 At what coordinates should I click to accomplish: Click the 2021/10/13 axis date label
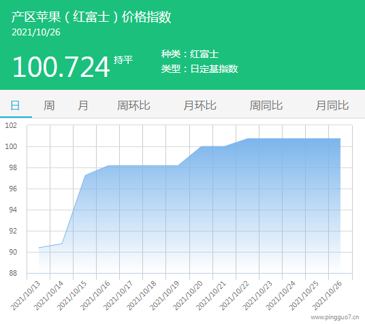pyautogui.click(x=26, y=295)
